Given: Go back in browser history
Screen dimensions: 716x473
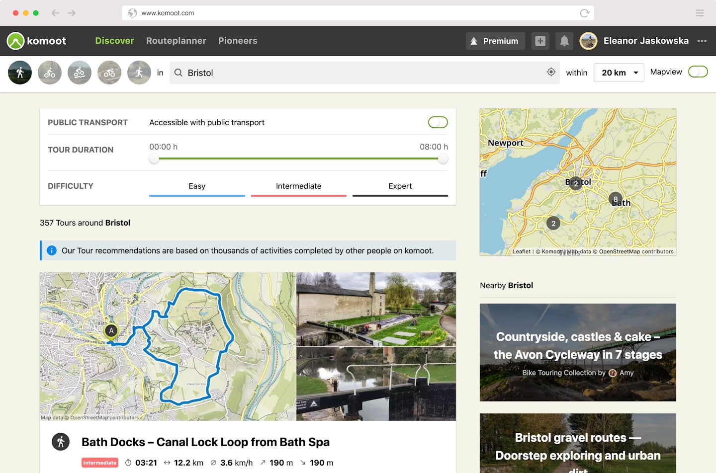Looking at the screenshot, I should point(55,13).
